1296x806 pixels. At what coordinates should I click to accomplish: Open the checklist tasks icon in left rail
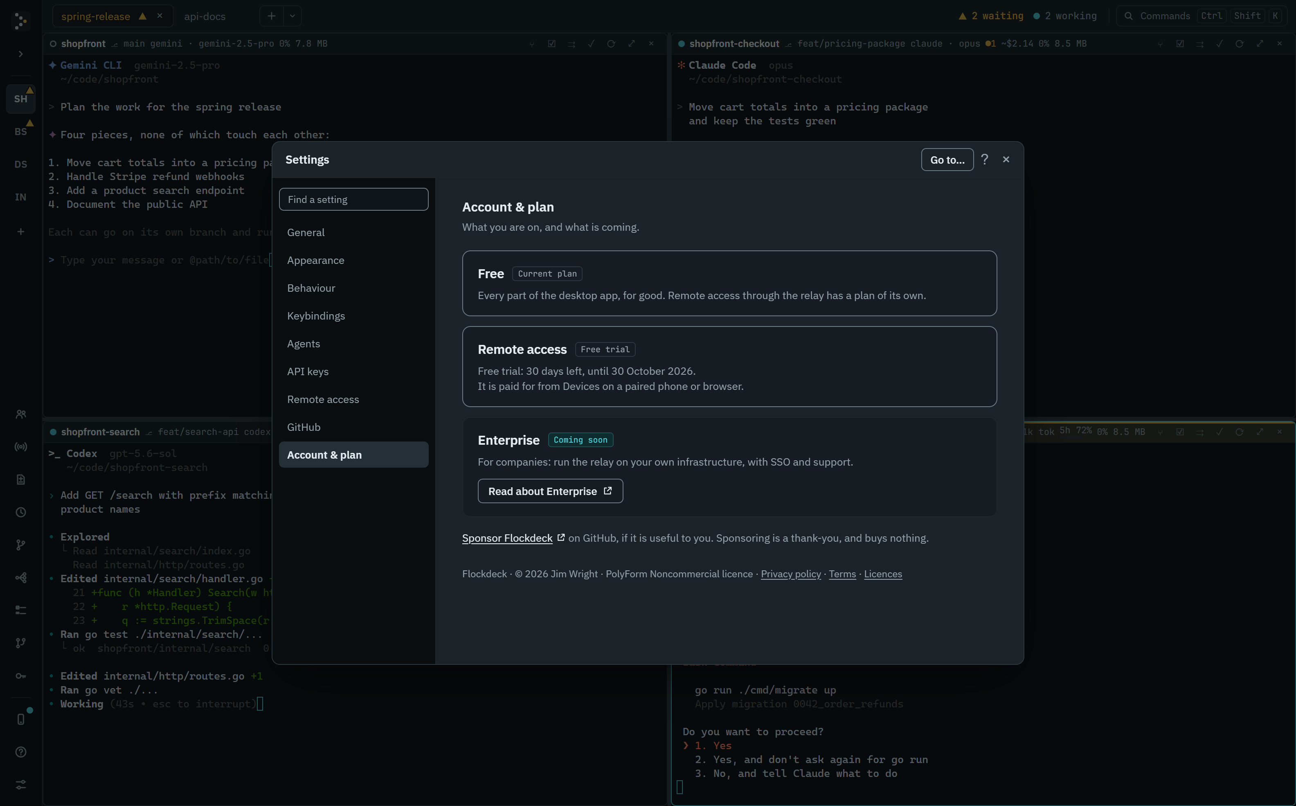(x=21, y=610)
